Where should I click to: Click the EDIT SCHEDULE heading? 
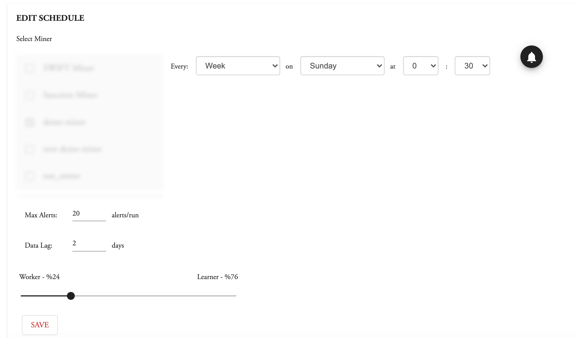[50, 18]
